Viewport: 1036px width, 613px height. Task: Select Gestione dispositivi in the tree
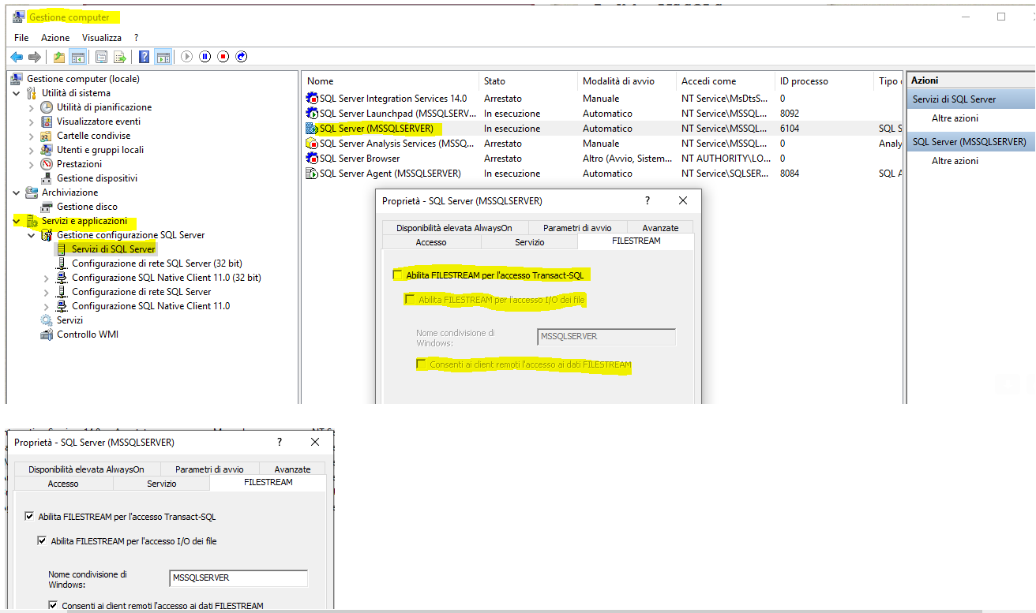pos(96,178)
